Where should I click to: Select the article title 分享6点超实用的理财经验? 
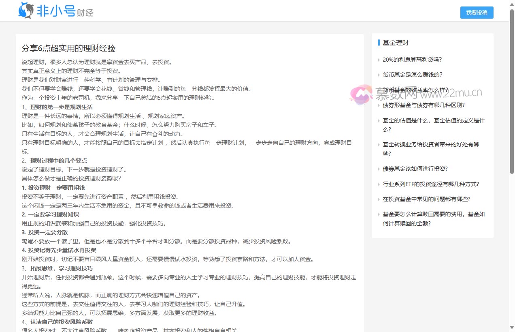pos(69,48)
